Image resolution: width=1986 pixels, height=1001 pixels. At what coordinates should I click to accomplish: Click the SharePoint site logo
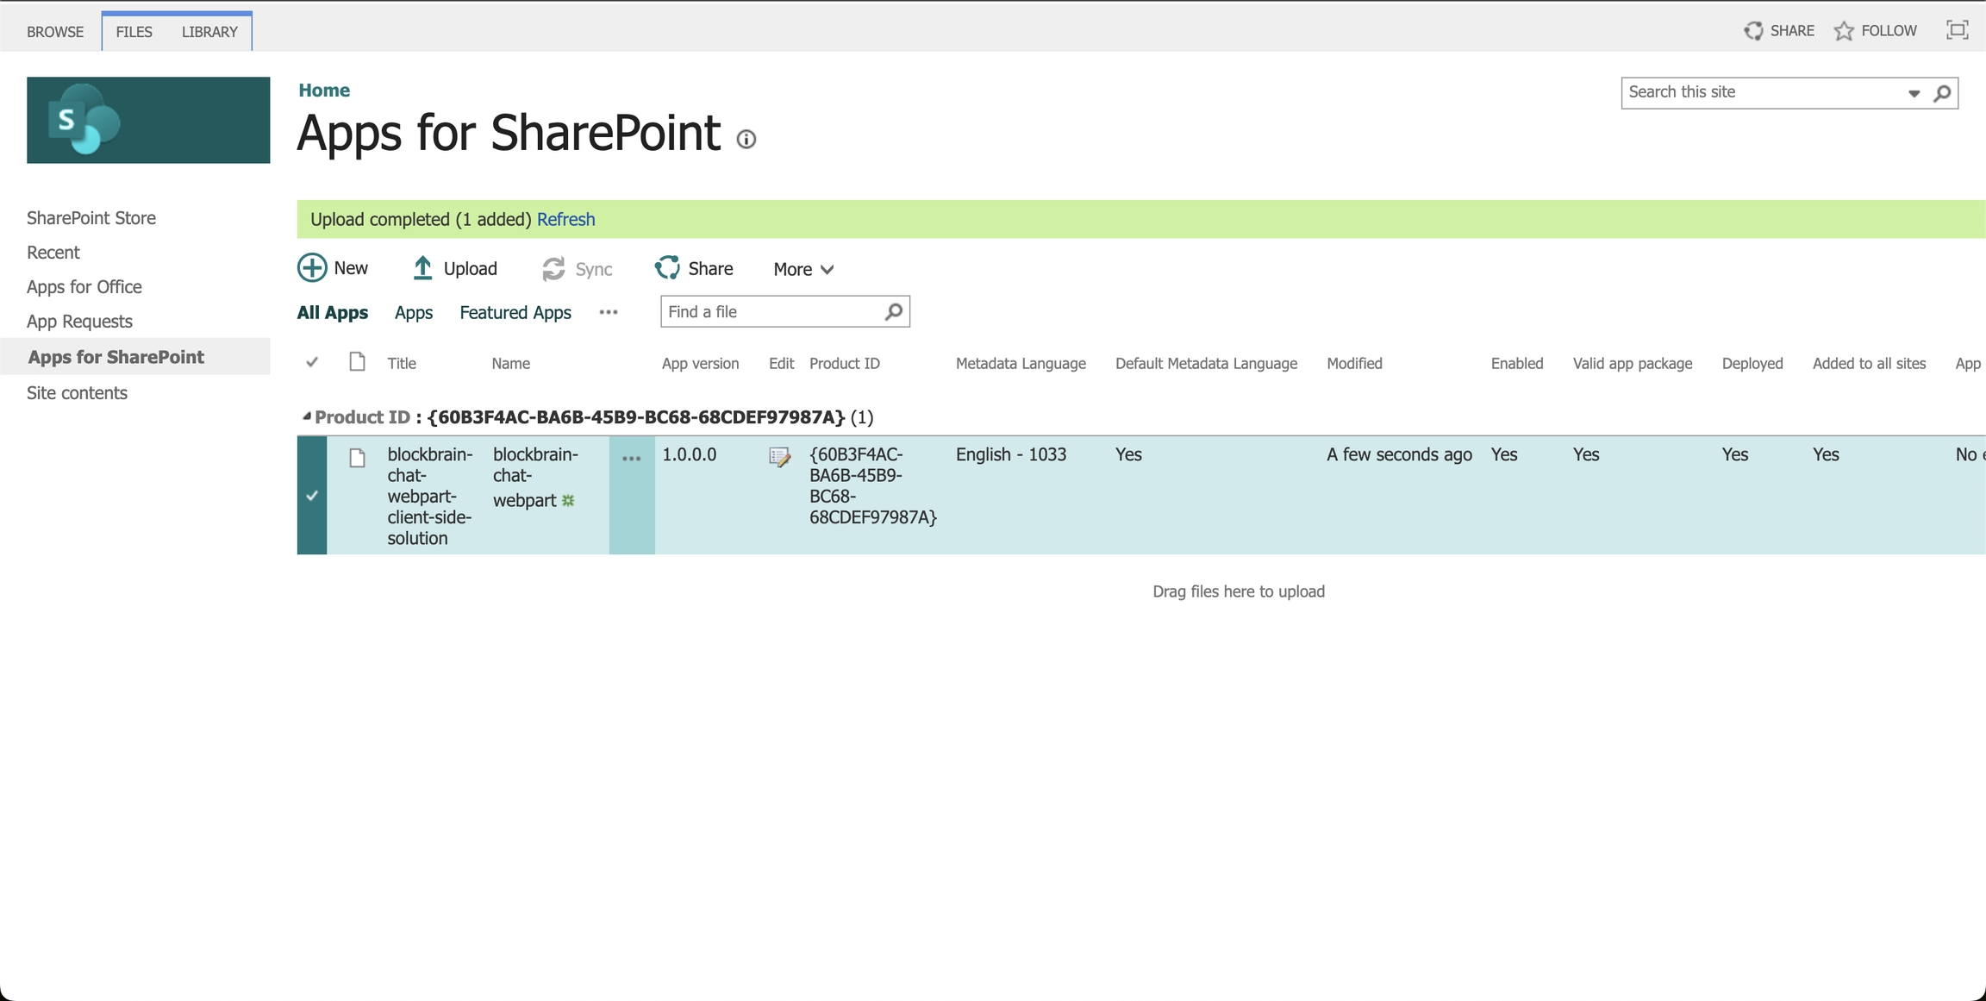(147, 120)
